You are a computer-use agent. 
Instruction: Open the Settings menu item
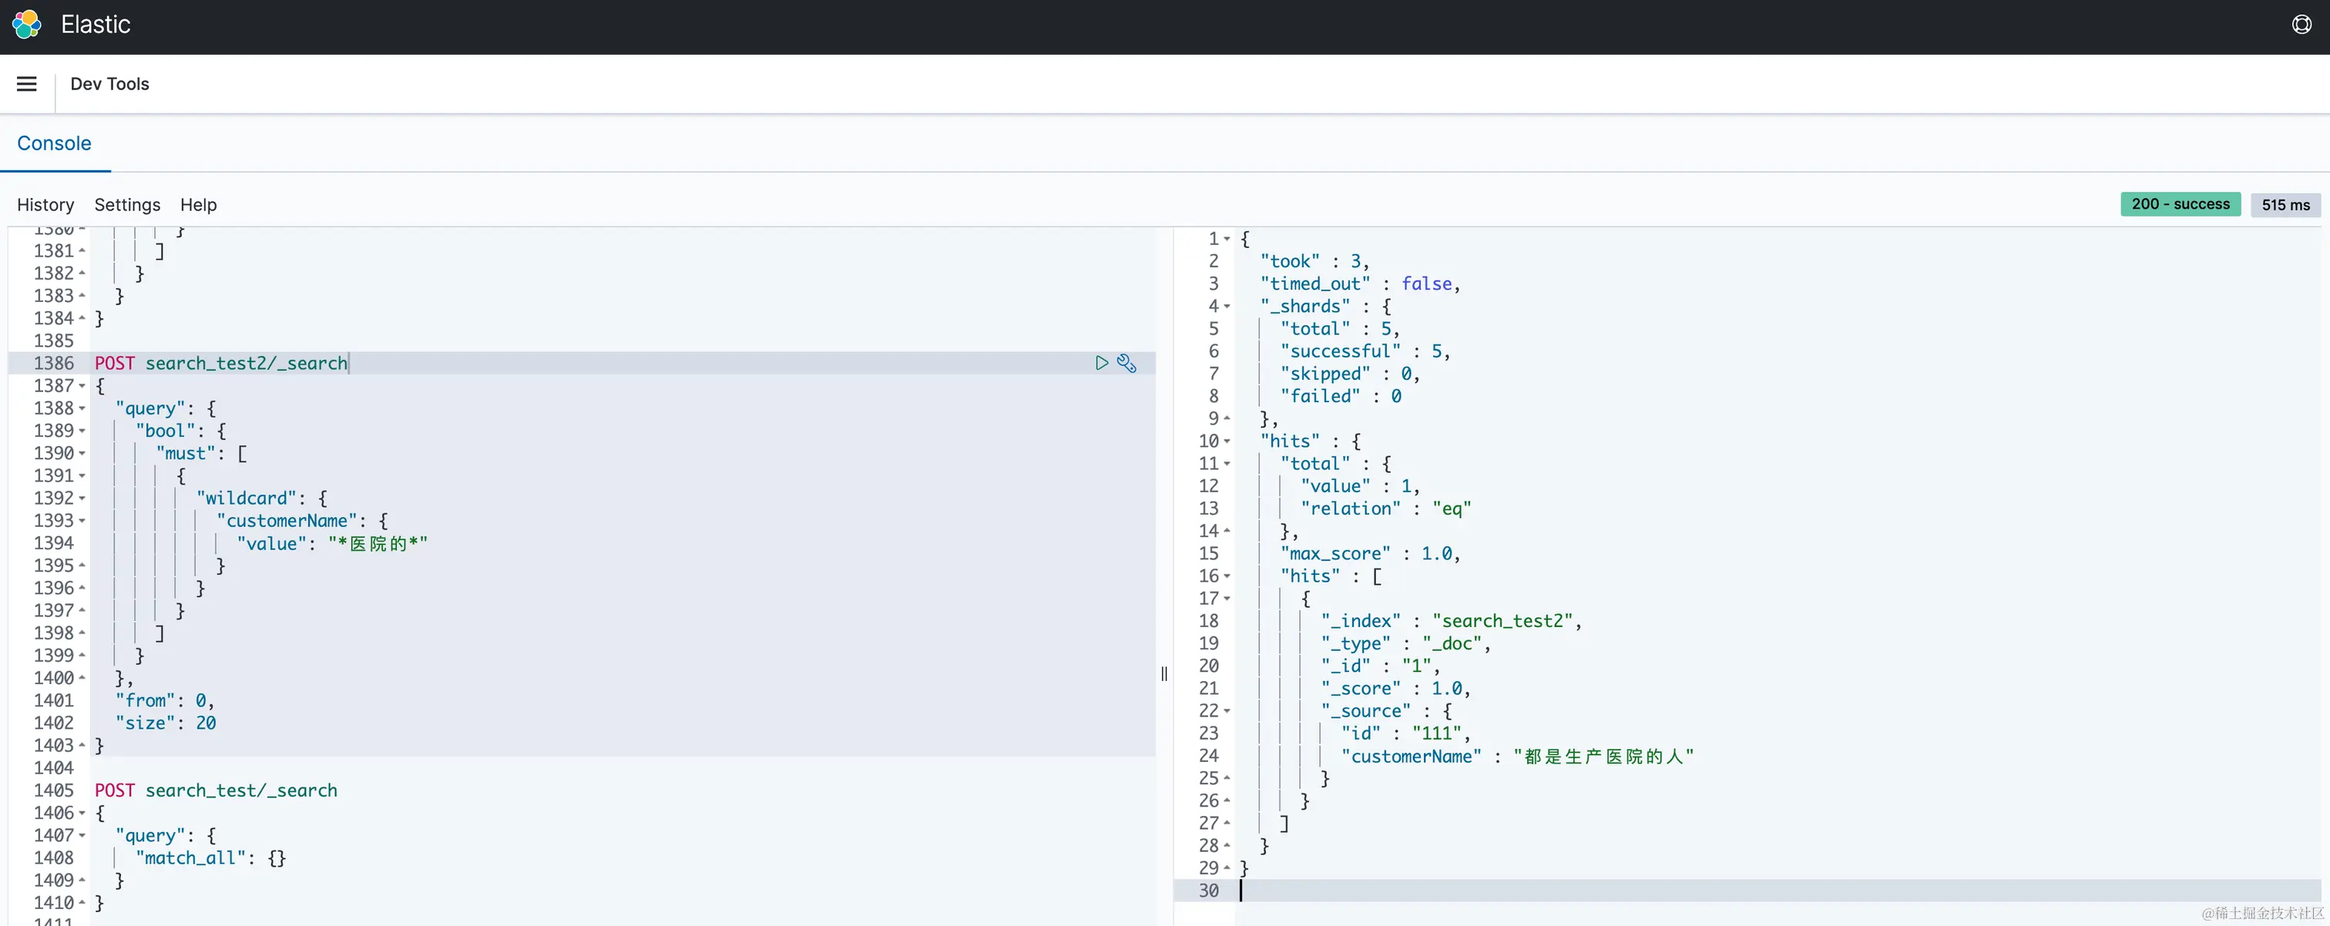(x=126, y=204)
